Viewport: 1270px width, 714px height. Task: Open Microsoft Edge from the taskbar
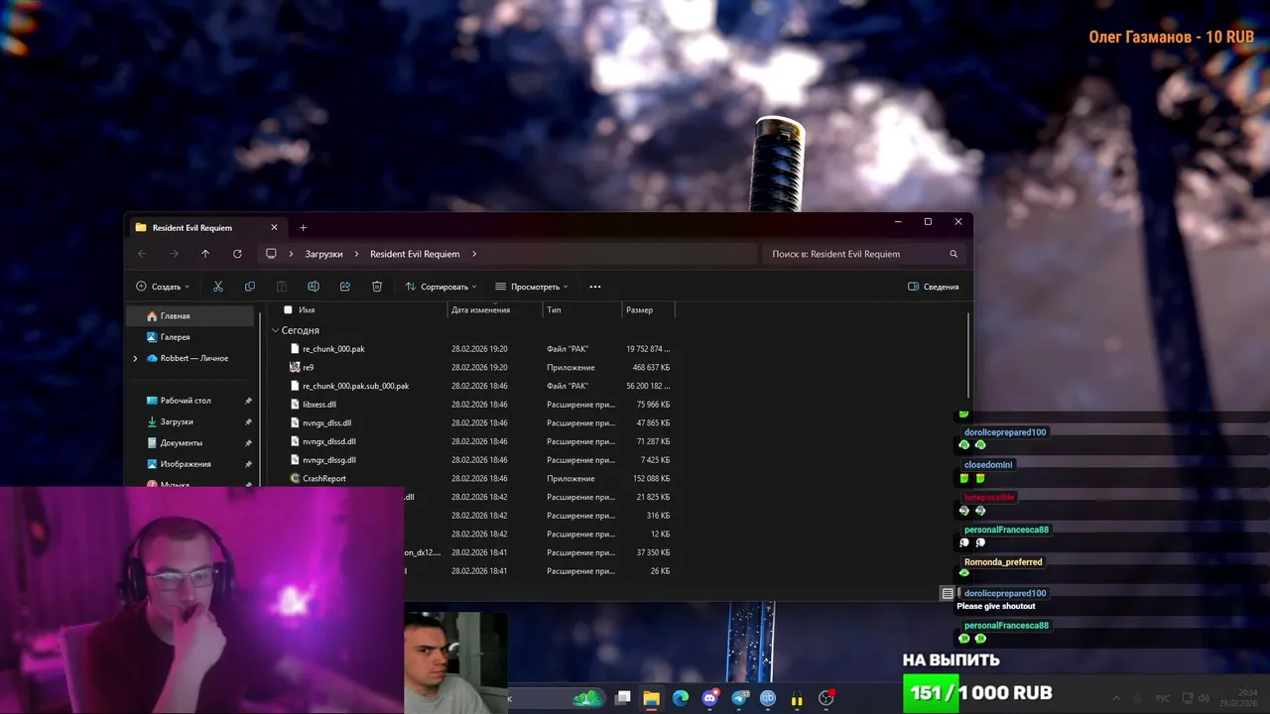coord(681,698)
